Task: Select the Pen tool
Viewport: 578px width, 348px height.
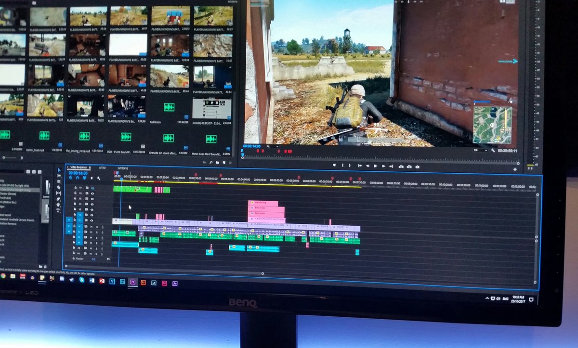Action: [x=59, y=199]
